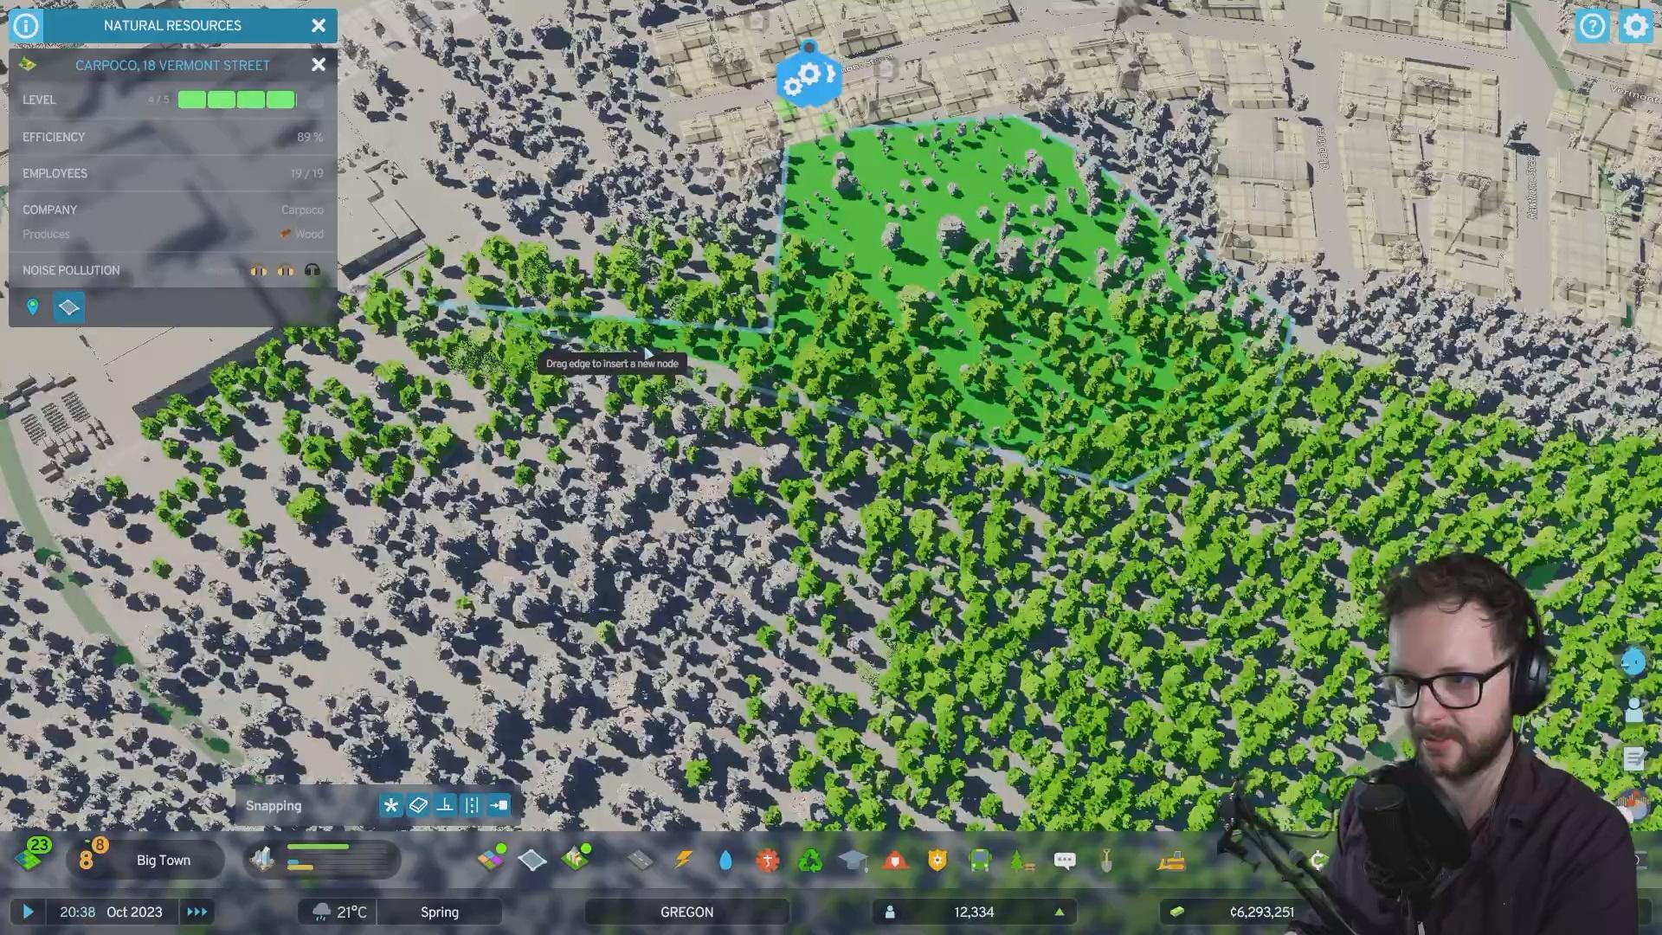Viewport: 1662px width, 935px height.
Task: Click the Spring season label
Action: click(x=440, y=912)
